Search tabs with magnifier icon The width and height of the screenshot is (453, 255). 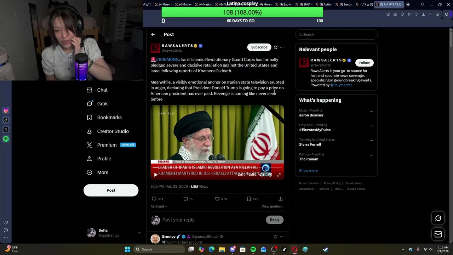pos(423,5)
